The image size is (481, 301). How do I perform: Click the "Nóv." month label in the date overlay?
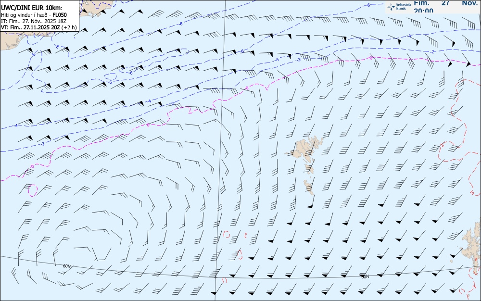point(469,3)
